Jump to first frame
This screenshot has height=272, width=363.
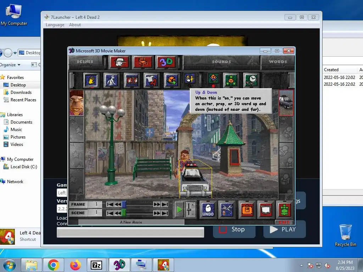coord(110,204)
